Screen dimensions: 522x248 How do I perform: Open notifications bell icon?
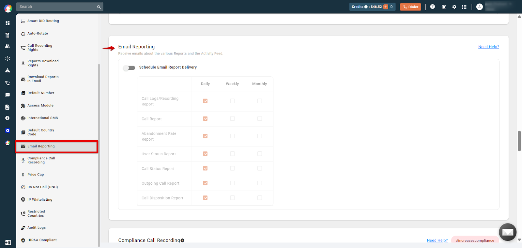coord(444,7)
